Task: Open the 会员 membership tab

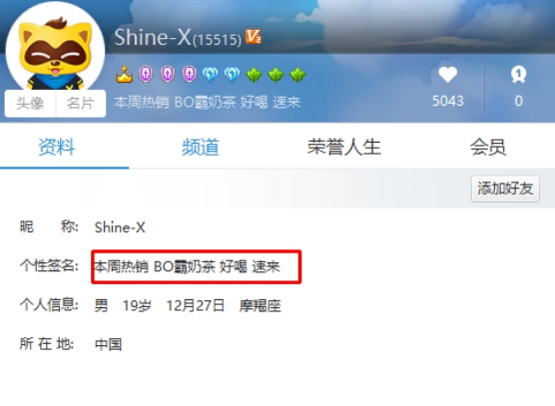Action: 488,147
